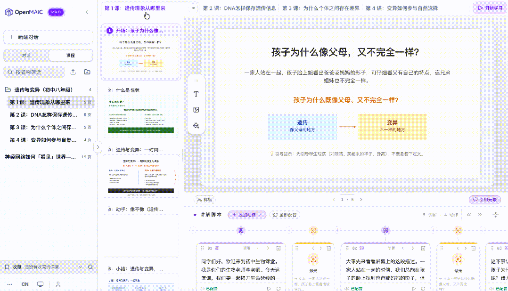Open 第 3 课：为什么个体之间存 in the sidebar list

point(50,127)
